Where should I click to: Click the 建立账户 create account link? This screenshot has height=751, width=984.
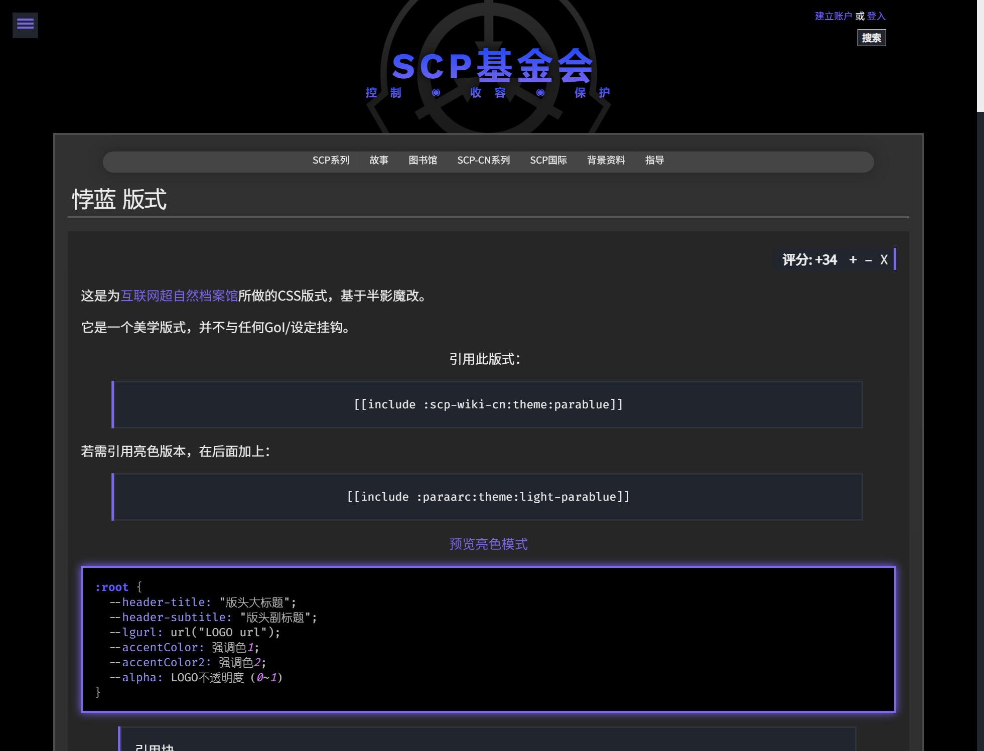click(833, 16)
